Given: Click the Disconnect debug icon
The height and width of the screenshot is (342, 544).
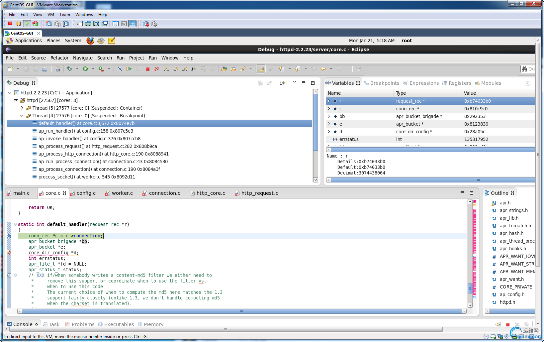Looking at the screenshot, I should (157, 69).
